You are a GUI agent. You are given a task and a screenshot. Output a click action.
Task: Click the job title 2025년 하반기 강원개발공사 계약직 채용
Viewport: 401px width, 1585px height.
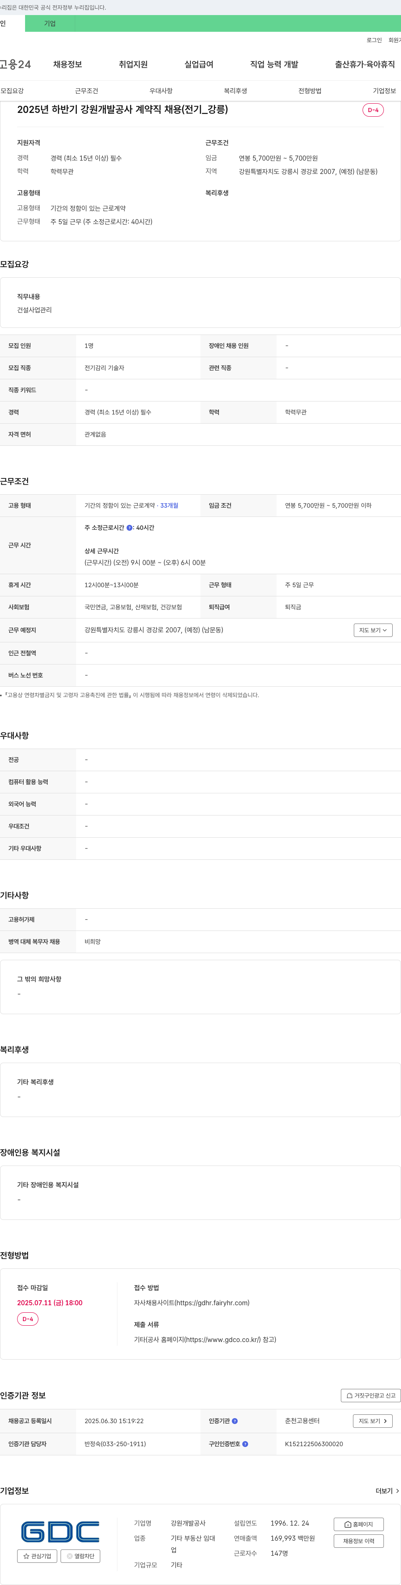pos(122,110)
